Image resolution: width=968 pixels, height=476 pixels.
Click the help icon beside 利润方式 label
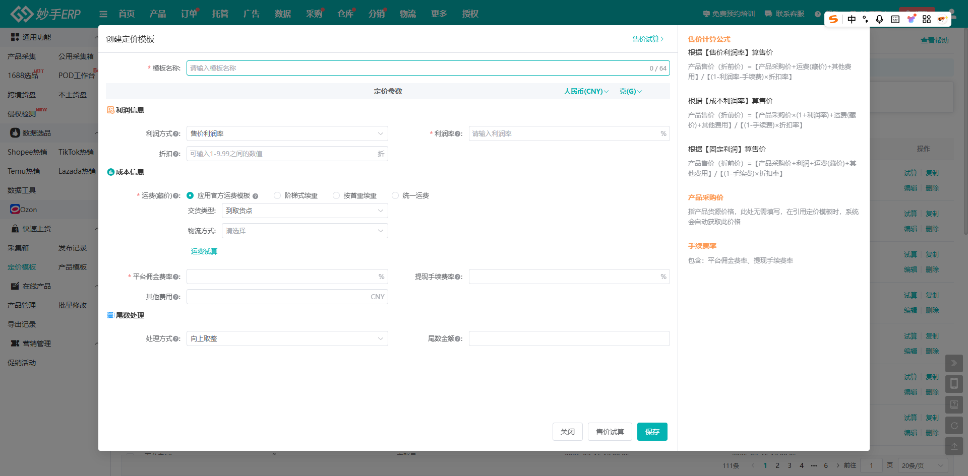tap(176, 134)
